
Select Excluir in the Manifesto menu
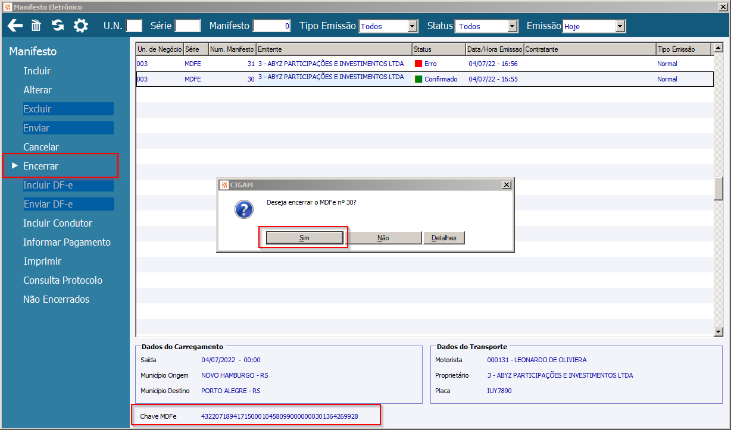(x=68, y=109)
